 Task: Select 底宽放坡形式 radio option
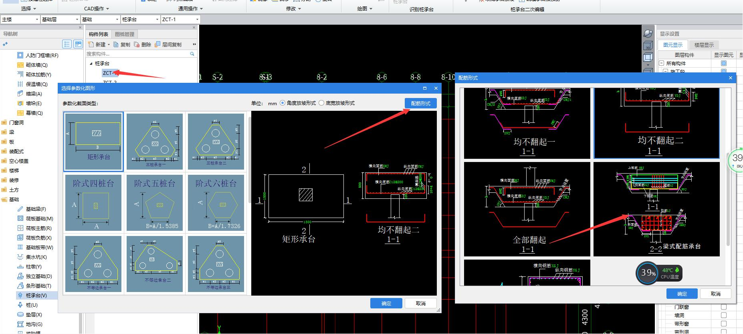coord(321,103)
